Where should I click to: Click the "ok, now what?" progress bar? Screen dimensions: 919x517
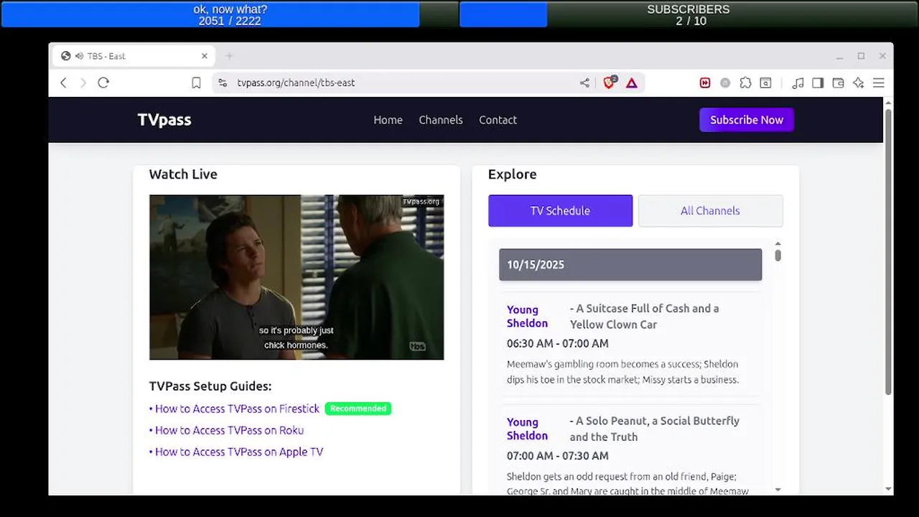[x=230, y=14]
